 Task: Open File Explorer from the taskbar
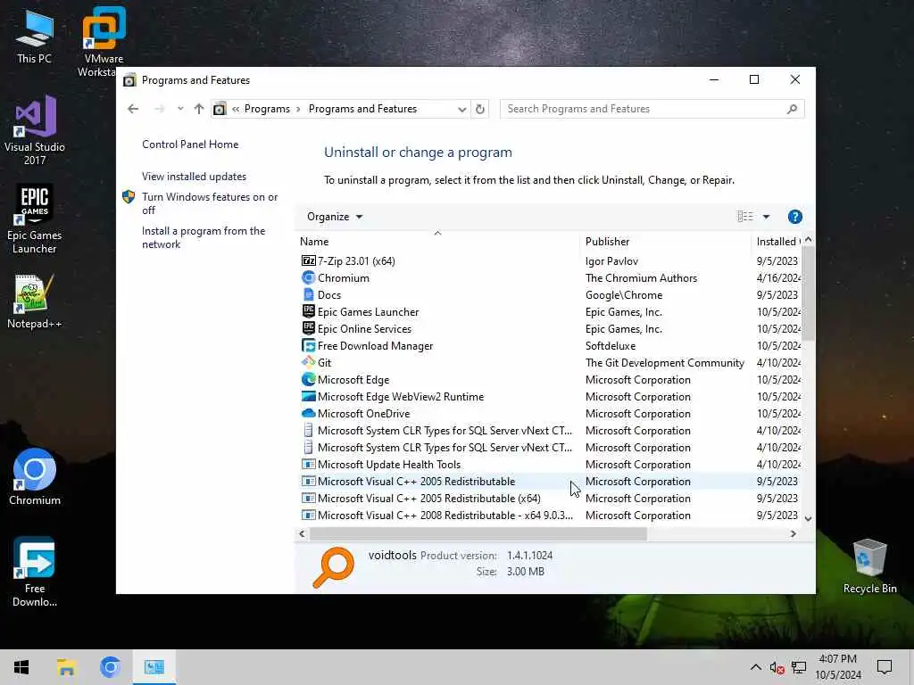click(66, 667)
